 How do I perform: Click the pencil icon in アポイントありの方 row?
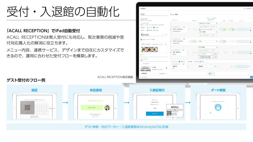click(195, 30)
